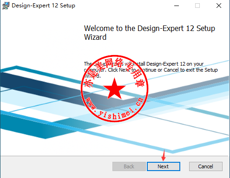Click the empty grey area beside Back button
Image resolution: width=230 pixels, height=178 pixels.
(56, 167)
